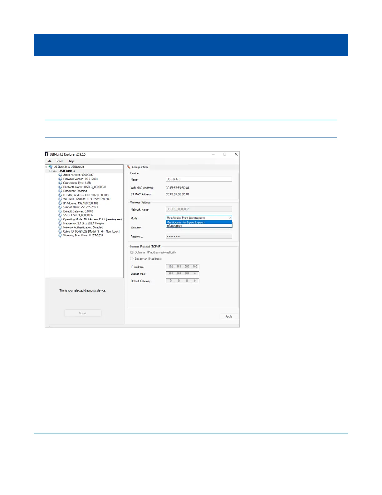Open the Mode combo box dropdown arrow
382x495 pixels.
(230, 218)
